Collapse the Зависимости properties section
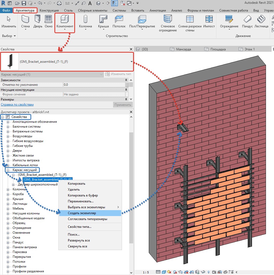Viewport: 274px width, 275px height. [126, 80]
